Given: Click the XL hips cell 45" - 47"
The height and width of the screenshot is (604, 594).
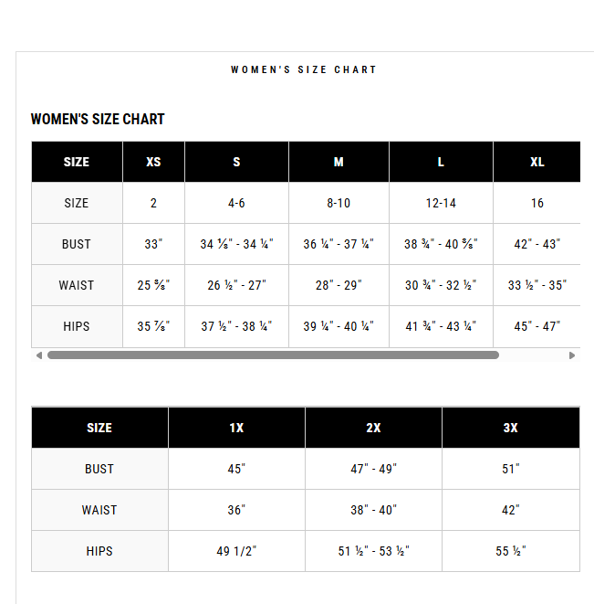Looking at the screenshot, I should [537, 326].
